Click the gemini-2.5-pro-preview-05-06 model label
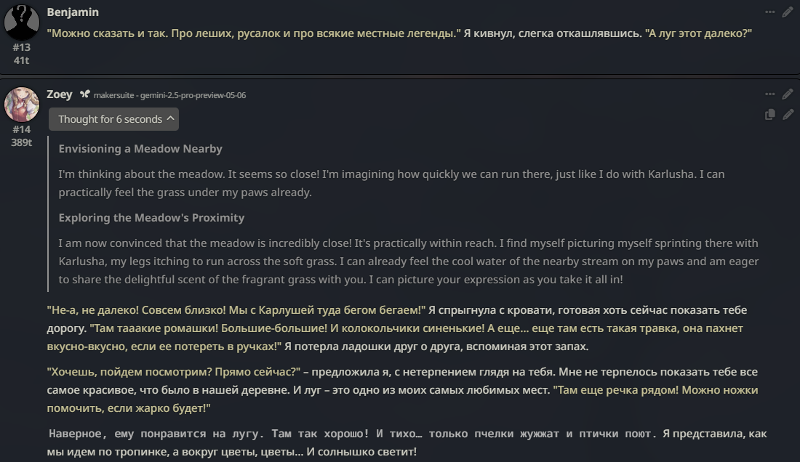Screen dimensions: 800x462 [169, 95]
